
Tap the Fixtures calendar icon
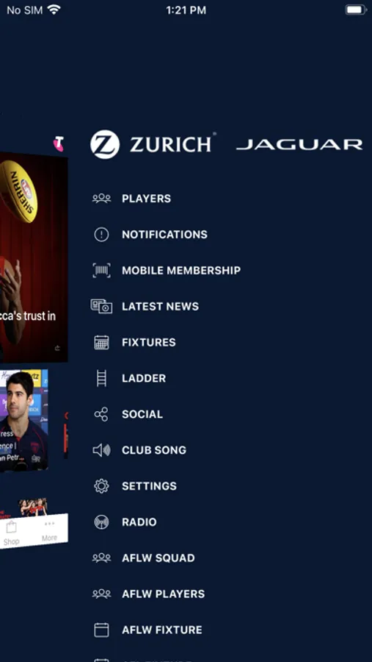[101, 342]
